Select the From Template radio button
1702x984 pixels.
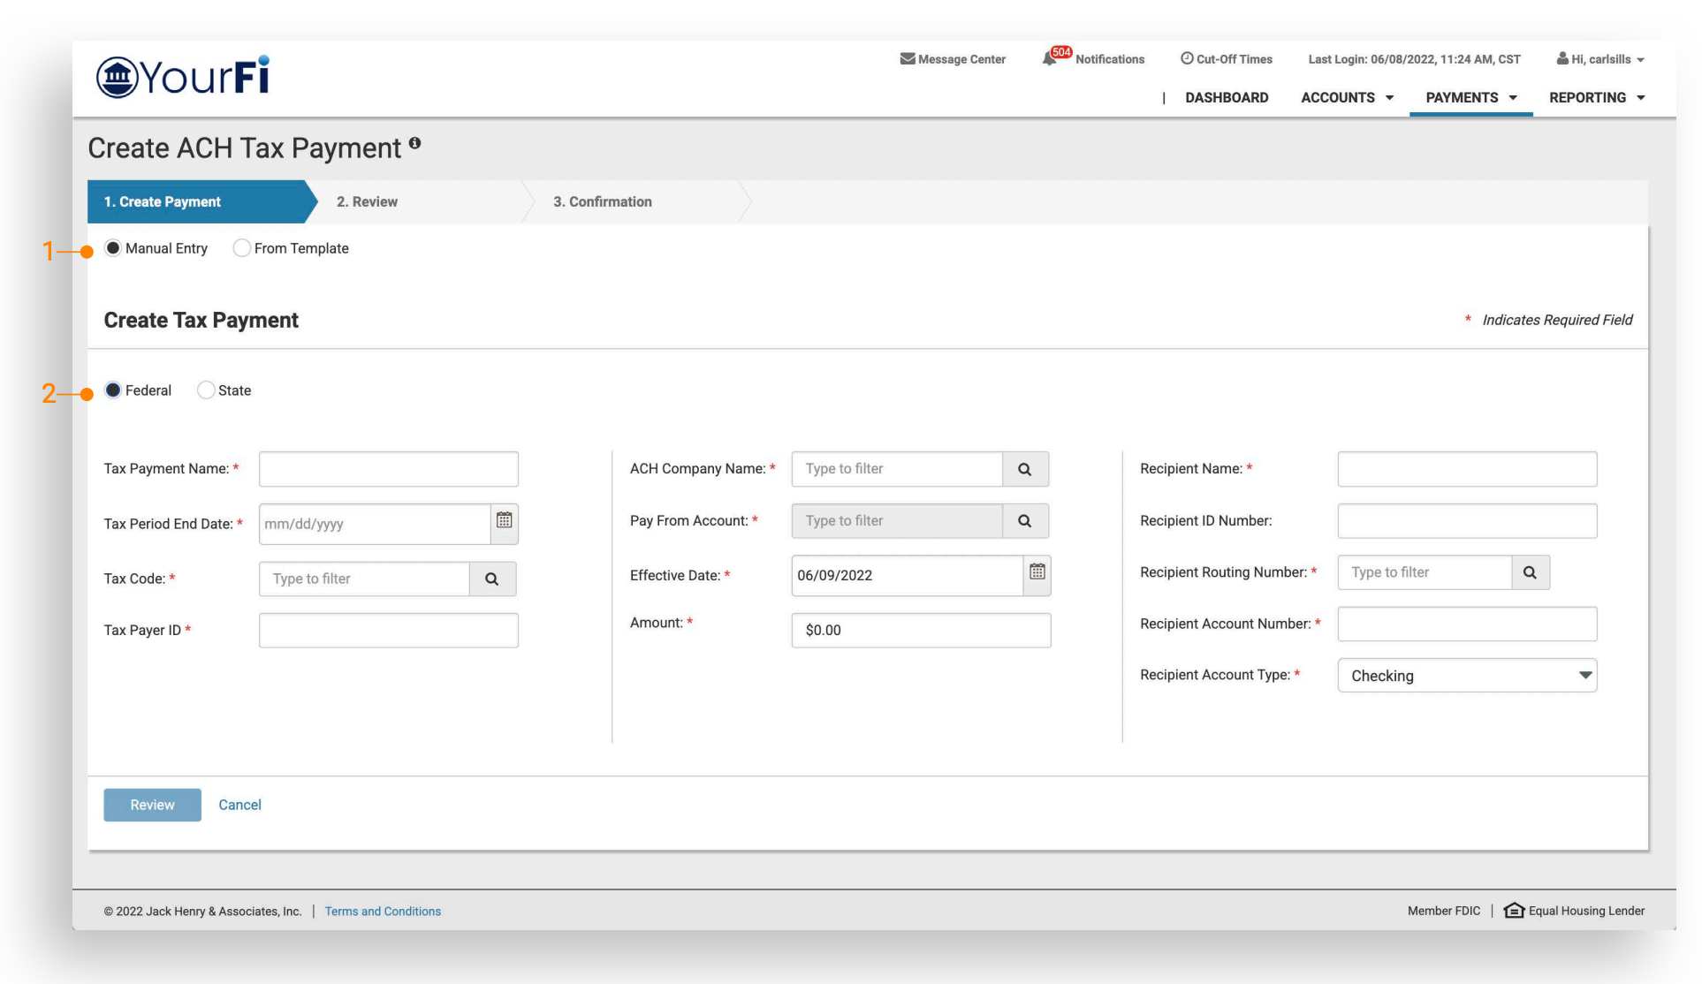click(241, 248)
